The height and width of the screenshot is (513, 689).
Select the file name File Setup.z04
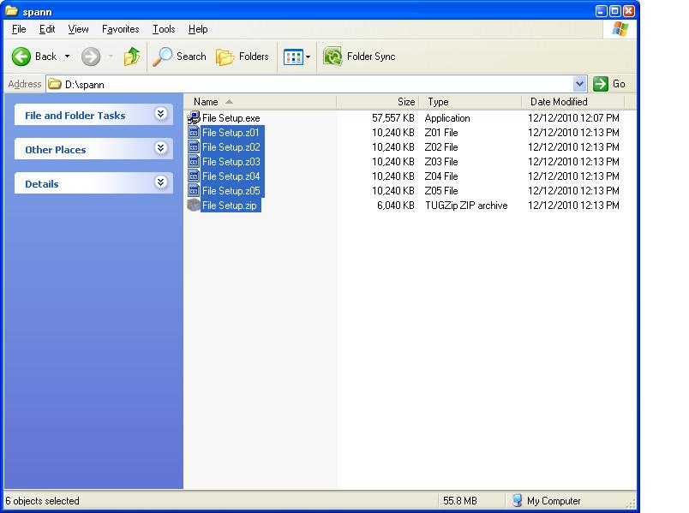[x=231, y=176]
